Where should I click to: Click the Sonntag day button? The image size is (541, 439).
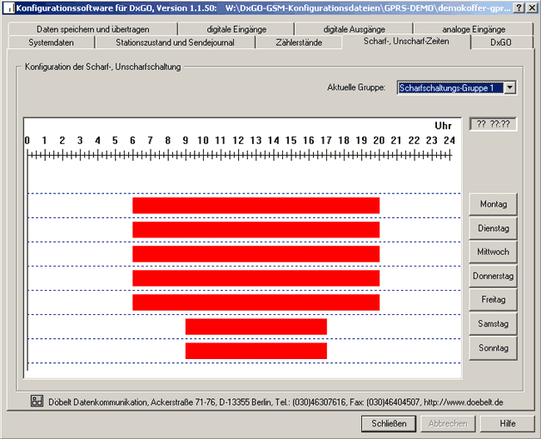(x=493, y=348)
